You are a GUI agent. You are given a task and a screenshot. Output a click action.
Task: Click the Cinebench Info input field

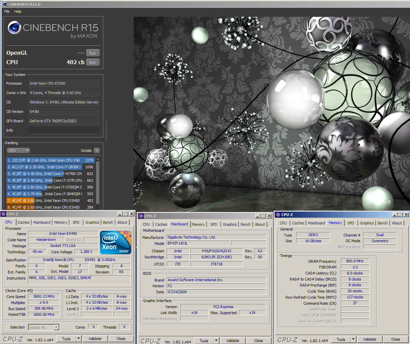point(64,130)
